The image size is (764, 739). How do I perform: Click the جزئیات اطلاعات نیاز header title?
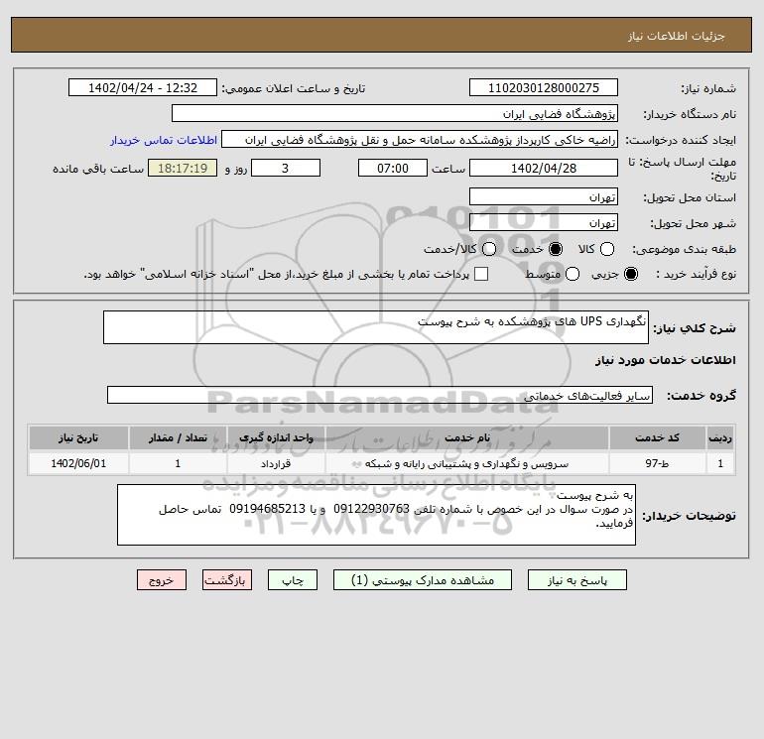(x=677, y=36)
